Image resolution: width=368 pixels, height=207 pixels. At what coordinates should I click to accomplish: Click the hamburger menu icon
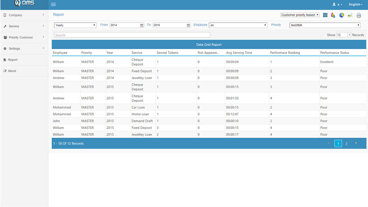tap(53, 4)
